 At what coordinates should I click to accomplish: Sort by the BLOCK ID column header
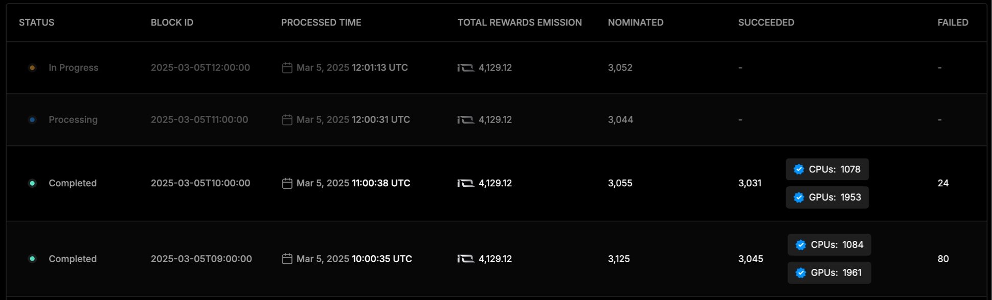coord(172,22)
